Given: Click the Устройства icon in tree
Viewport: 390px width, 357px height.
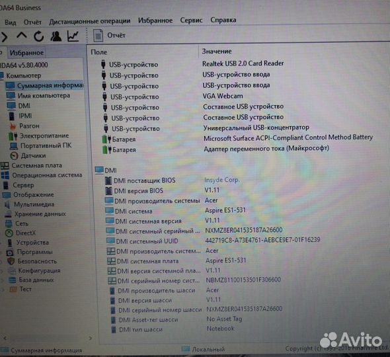Looking at the screenshot, I should tap(10, 243).
